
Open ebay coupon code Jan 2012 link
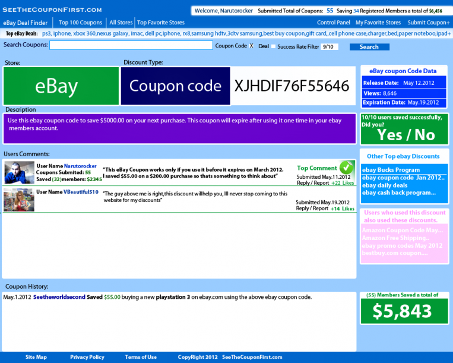[403, 178]
